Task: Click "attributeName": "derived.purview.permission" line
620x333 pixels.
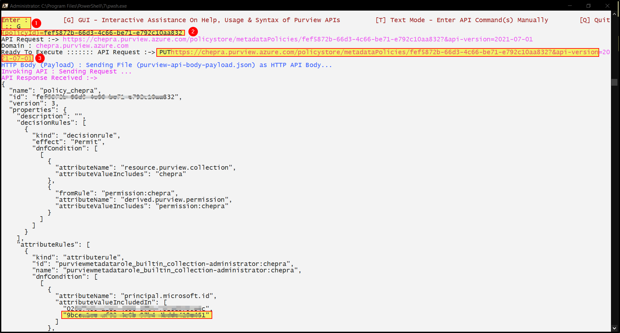Action: pyautogui.click(x=144, y=200)
